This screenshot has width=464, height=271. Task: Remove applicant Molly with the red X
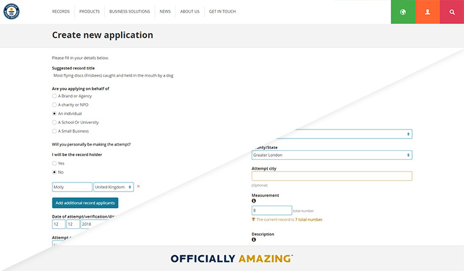click(x=139, y=186)
